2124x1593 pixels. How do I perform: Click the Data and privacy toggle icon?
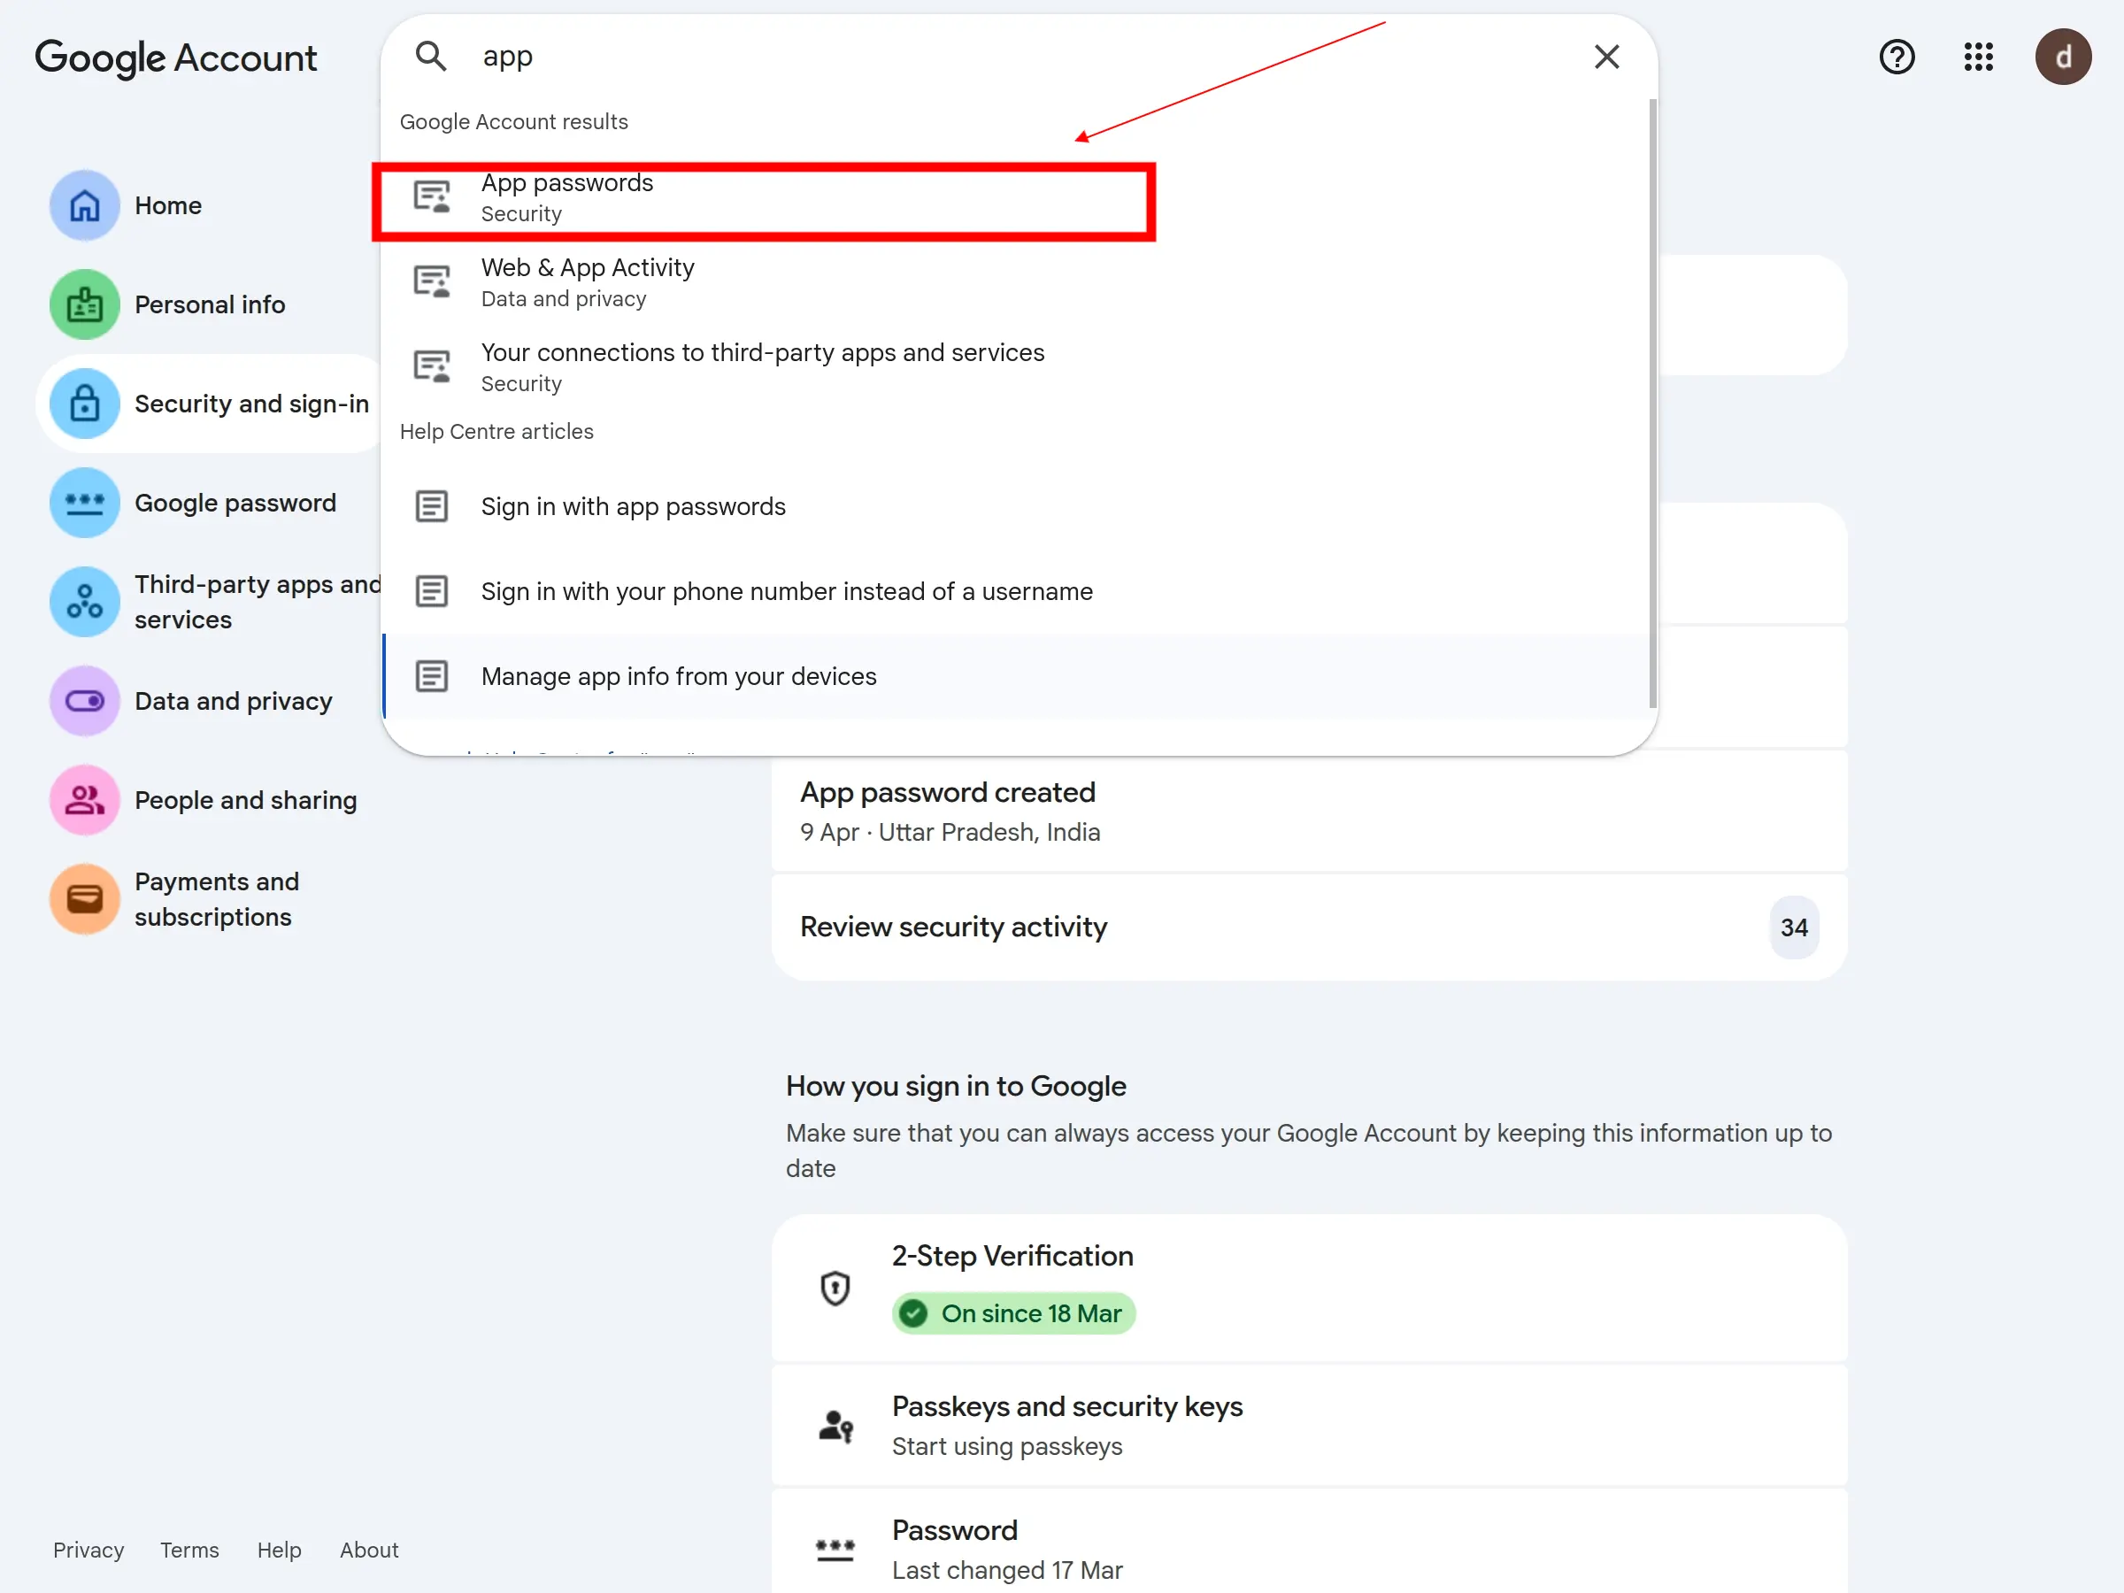(84, 701)
